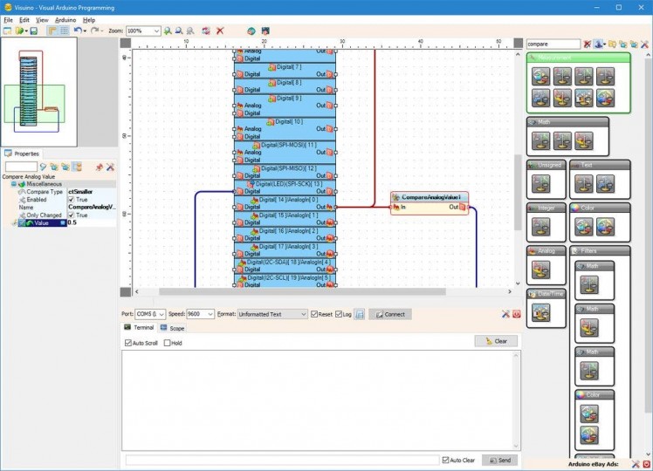653x471 pixels.
Task: Click the New project icon in toolbar
Action: [7, 31]
